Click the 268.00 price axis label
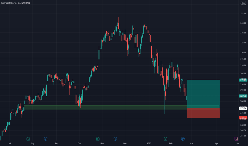Viewport: 248px width, 146px height. tap(243, 125)
